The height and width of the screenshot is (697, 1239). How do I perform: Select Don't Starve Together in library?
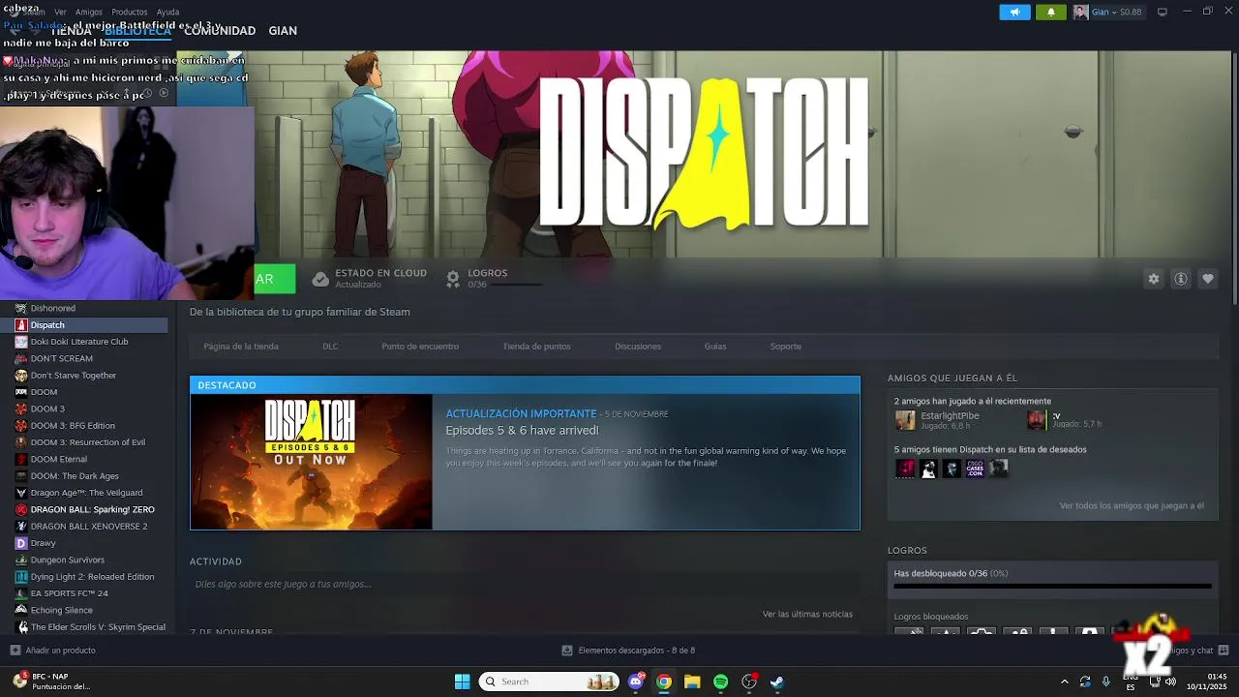[73, 376]
